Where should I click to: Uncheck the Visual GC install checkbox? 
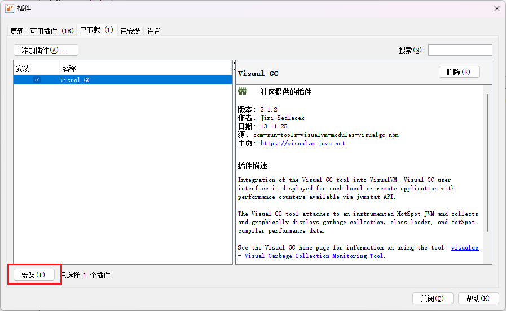(x=37, y=79)
